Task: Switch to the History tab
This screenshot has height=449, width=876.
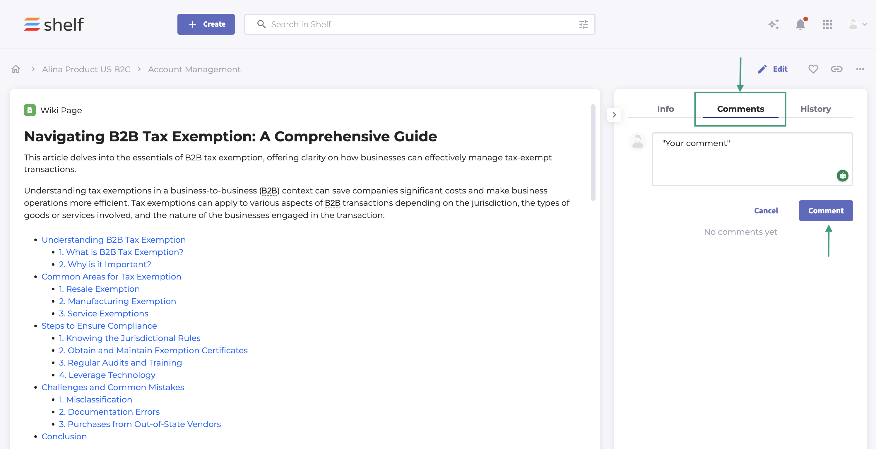Action: (815, 109)
